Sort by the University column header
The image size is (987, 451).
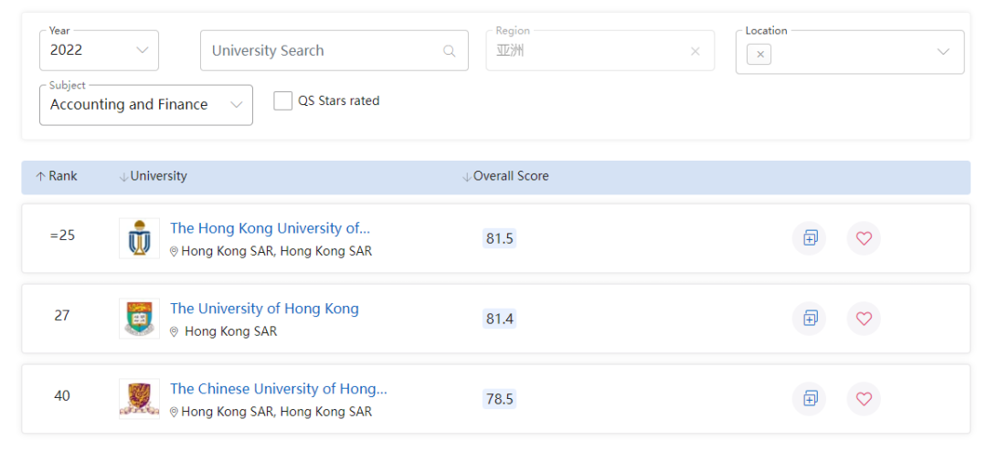(x=153, y=176)
